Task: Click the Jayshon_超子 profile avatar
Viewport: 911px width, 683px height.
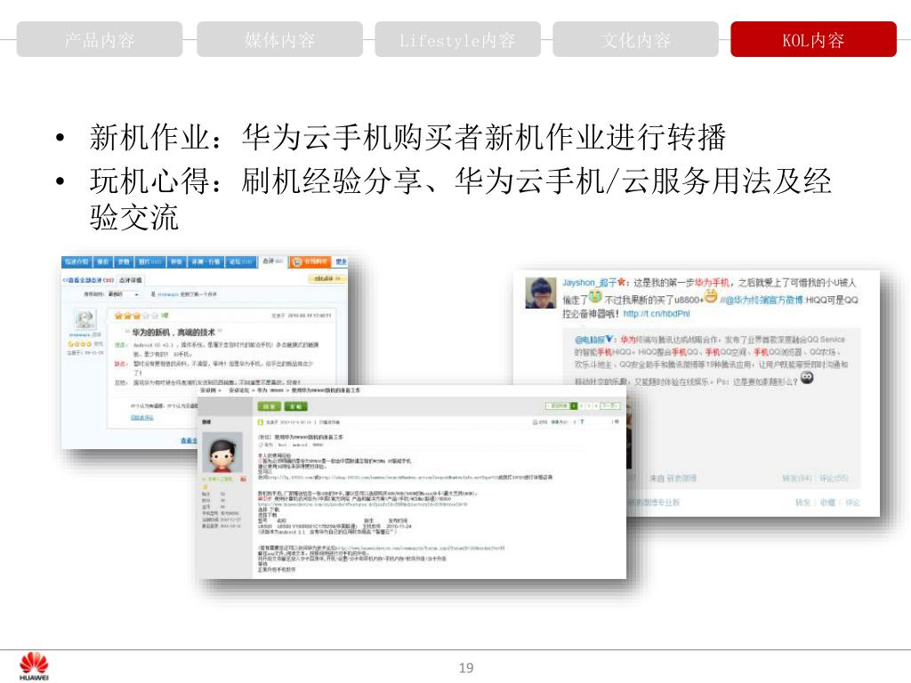Action: (540, 293)
